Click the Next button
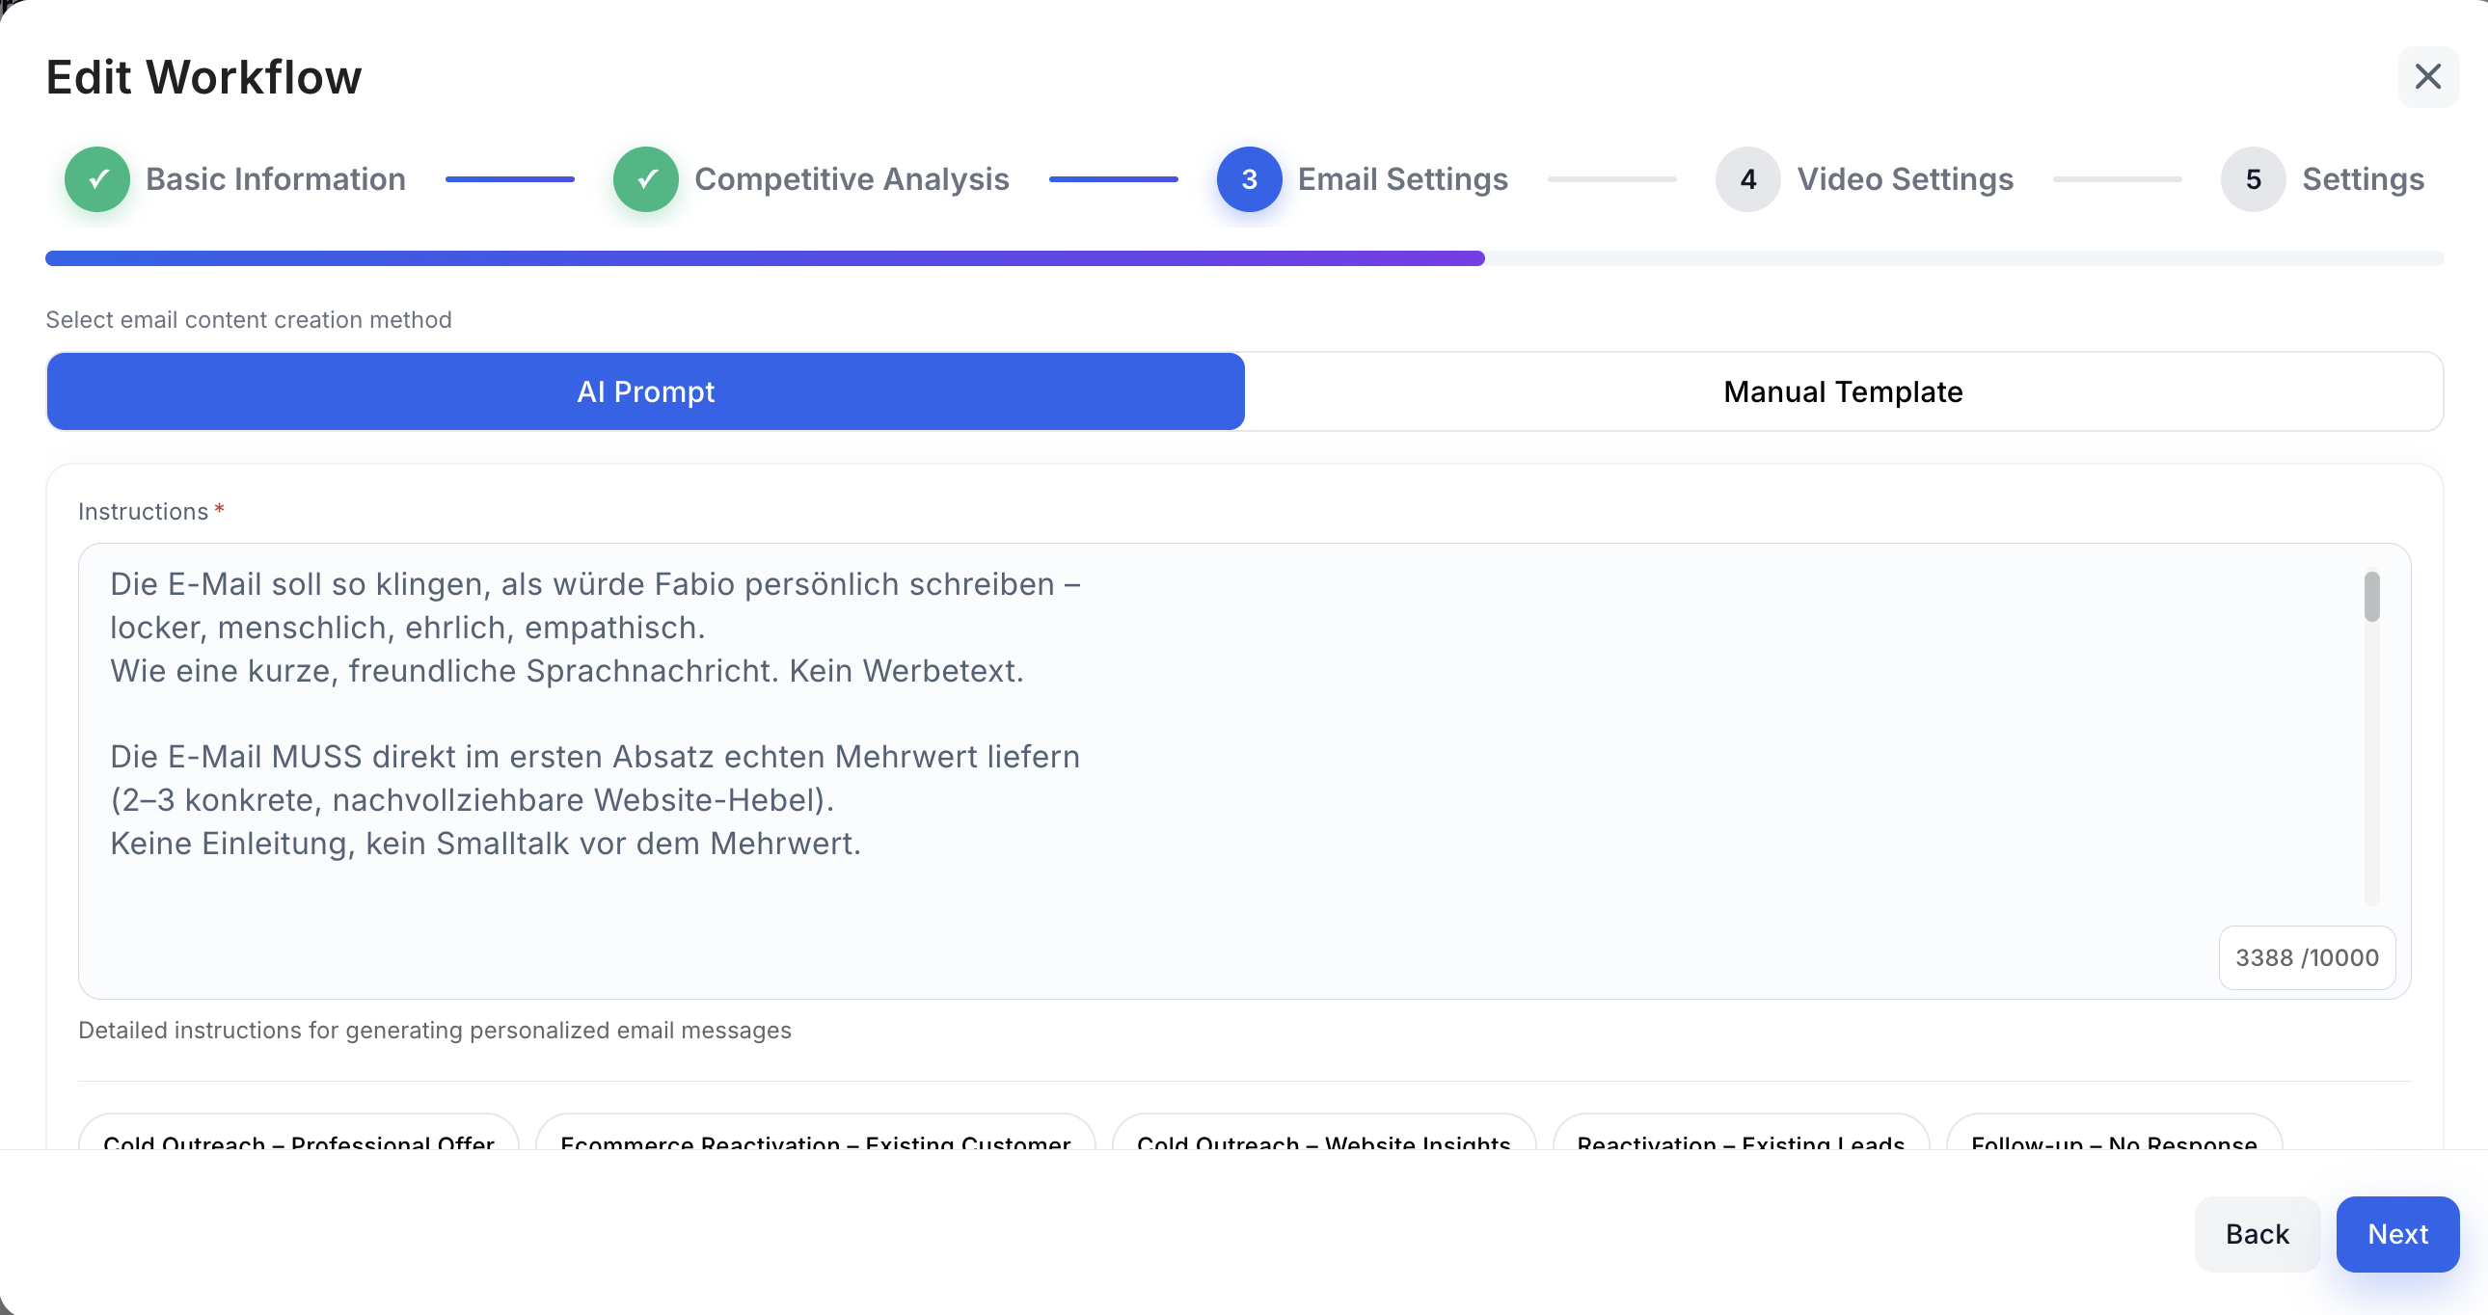The height and width of the screenshot is (1315, 2488). point(2397,1234)
